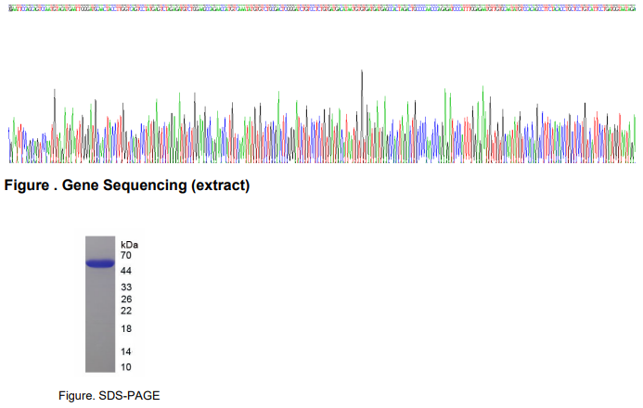Screen dimensions: 643x408
Task: Click the 26 kDa marker label
Action: point(126,300)
